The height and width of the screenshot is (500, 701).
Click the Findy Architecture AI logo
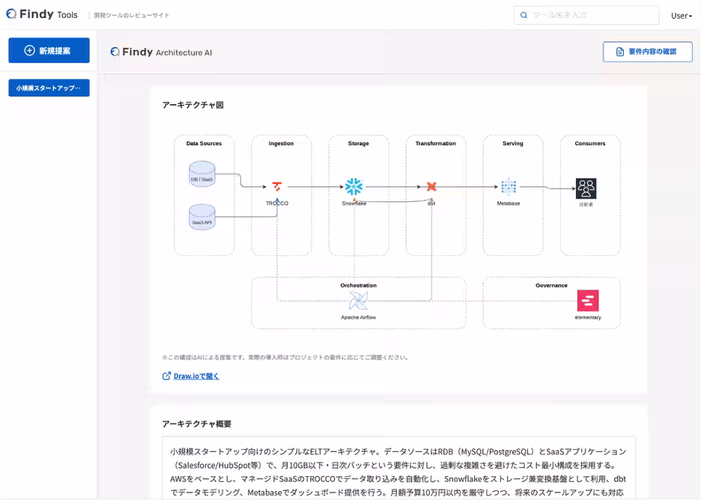pos(161,52)
